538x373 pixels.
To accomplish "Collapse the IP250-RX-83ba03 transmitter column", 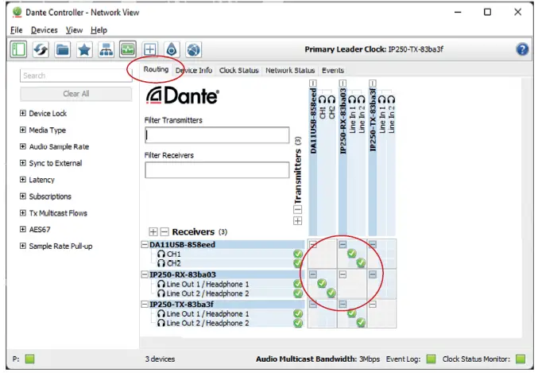I will (343, 84).
